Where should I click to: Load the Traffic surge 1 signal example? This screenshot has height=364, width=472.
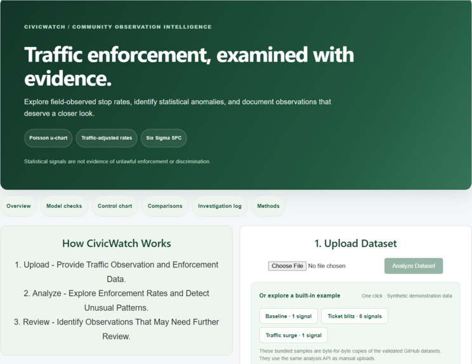pyautogui.click(x=294, y=335)
